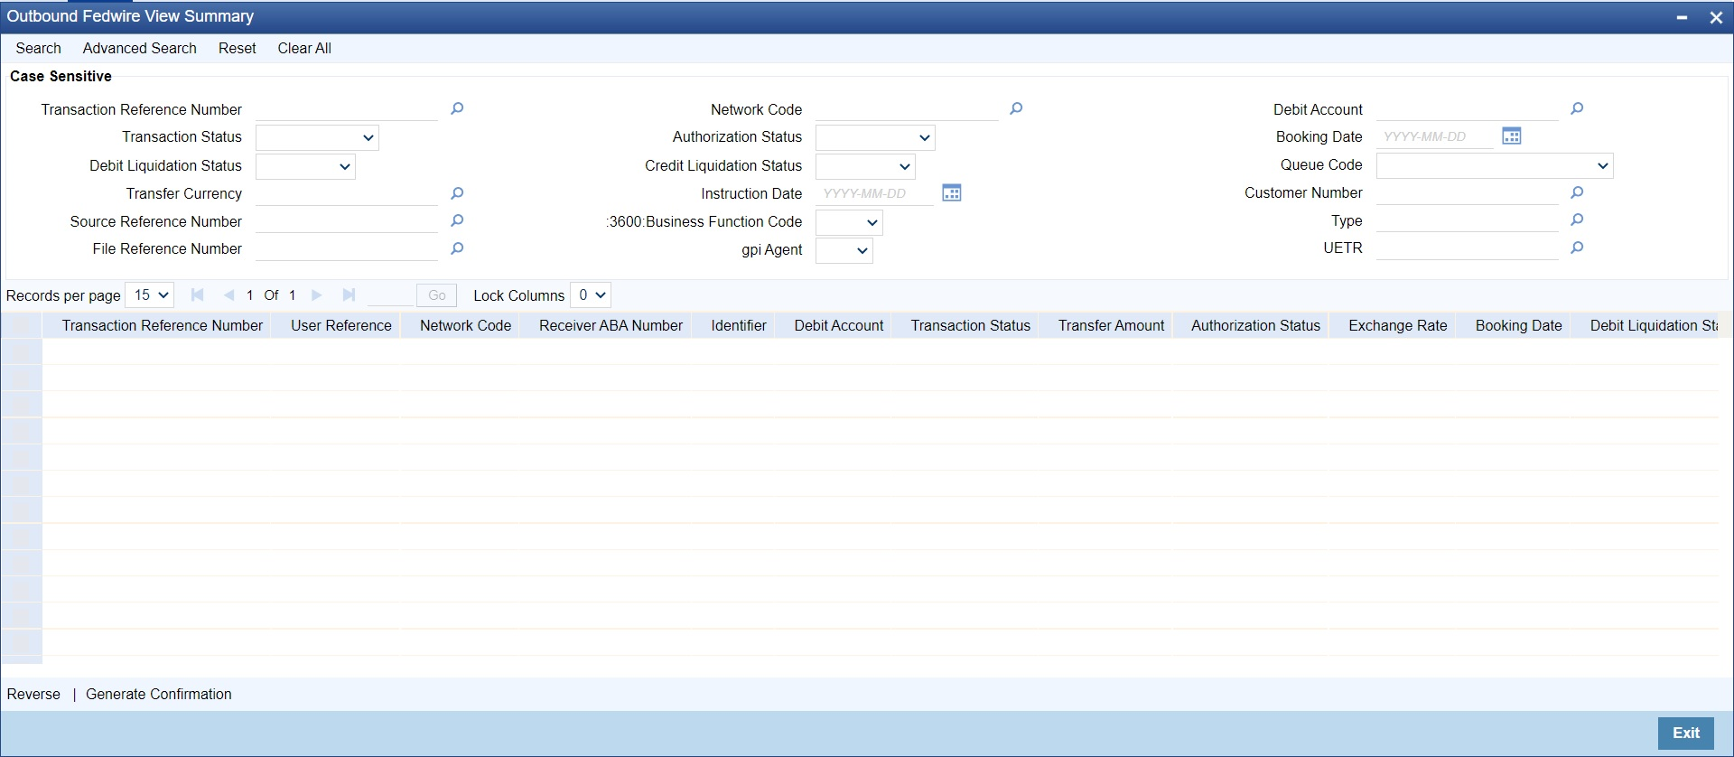
Task: Change Records per page dropdown
Action: (x=149, y=295)
